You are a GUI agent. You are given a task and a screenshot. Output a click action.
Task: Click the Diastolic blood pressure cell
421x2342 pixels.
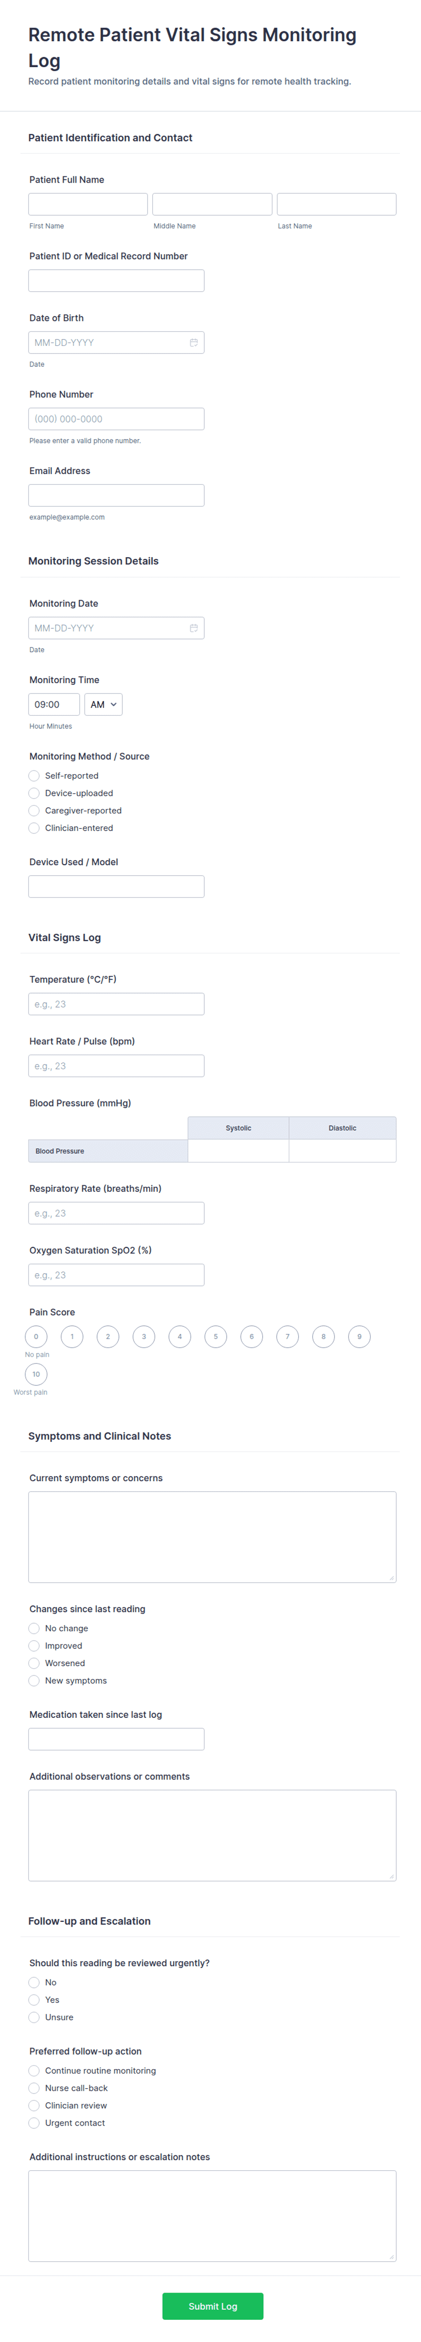pyautogui.click(x=342, y=1150)
